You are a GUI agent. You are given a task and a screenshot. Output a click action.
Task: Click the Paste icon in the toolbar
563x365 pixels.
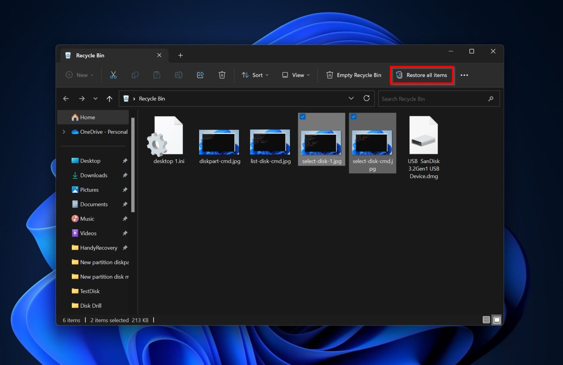point(157,75)
